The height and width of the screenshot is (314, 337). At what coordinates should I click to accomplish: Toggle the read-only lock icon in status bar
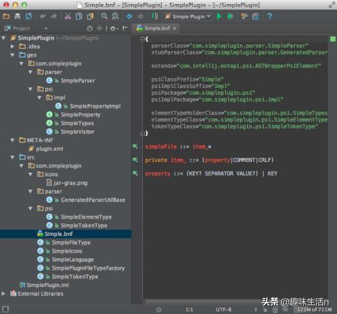coord(265,310)
